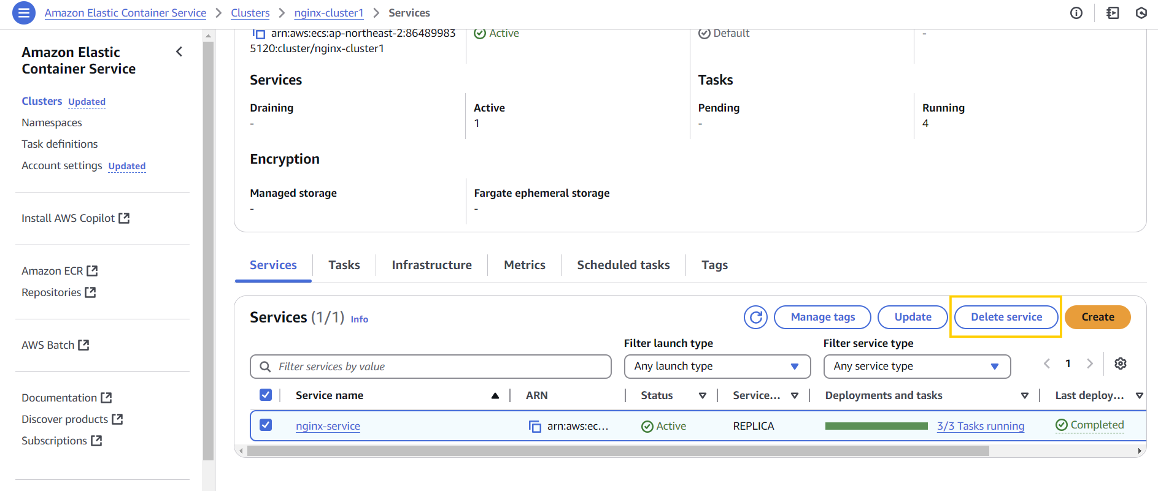This screenshot has width=1158, height=491.
Task: Click the Active status check icon for nginx-service
Action: [x=647, y=427]
